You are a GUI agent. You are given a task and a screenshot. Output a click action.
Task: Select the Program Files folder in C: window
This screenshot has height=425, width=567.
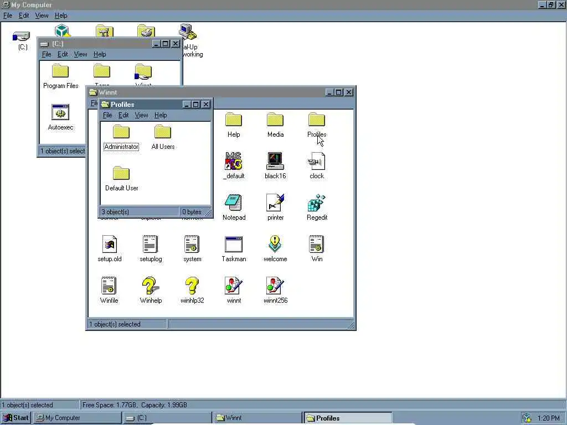tap(60, 76)
